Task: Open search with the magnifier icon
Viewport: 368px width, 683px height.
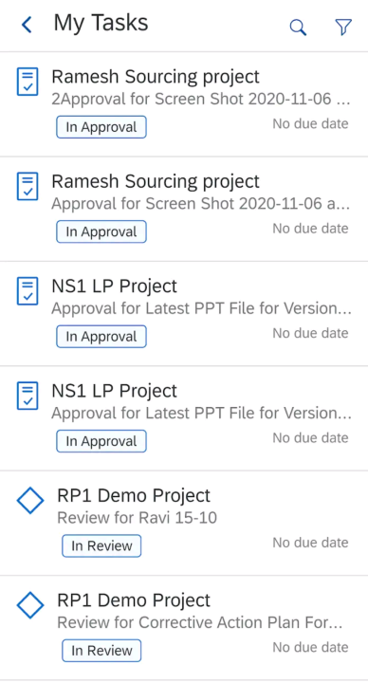Action: [x=299, y=27]
